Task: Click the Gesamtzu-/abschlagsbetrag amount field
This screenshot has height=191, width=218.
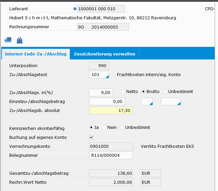Action: tap(111, 173)
